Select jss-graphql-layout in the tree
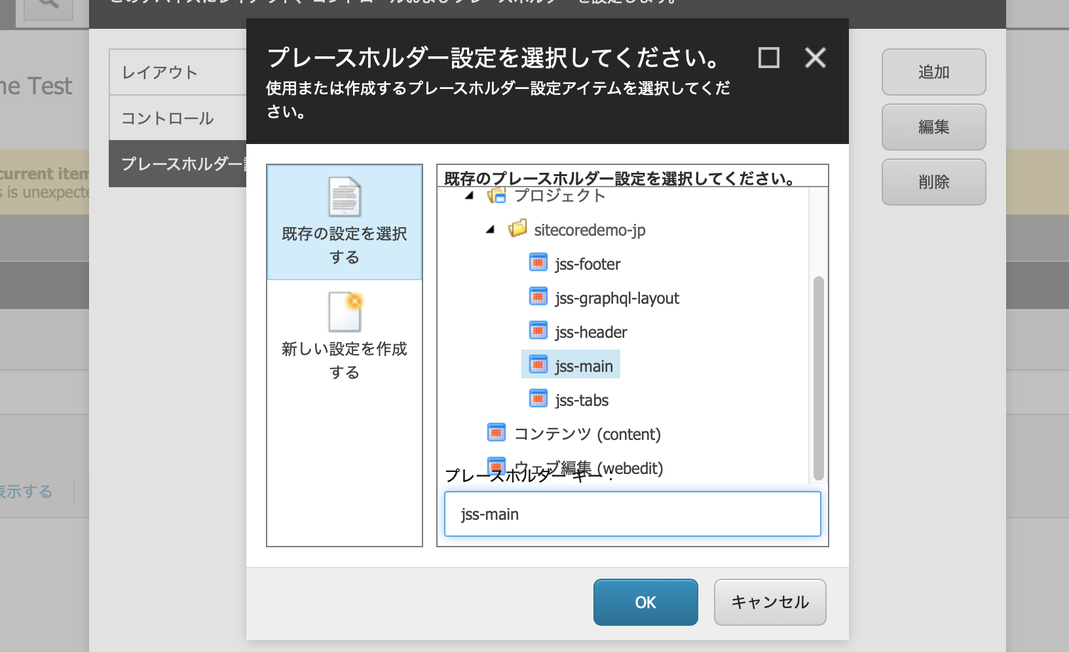Viewport: 1069px width, 652px height. click(x=617, y=298)
